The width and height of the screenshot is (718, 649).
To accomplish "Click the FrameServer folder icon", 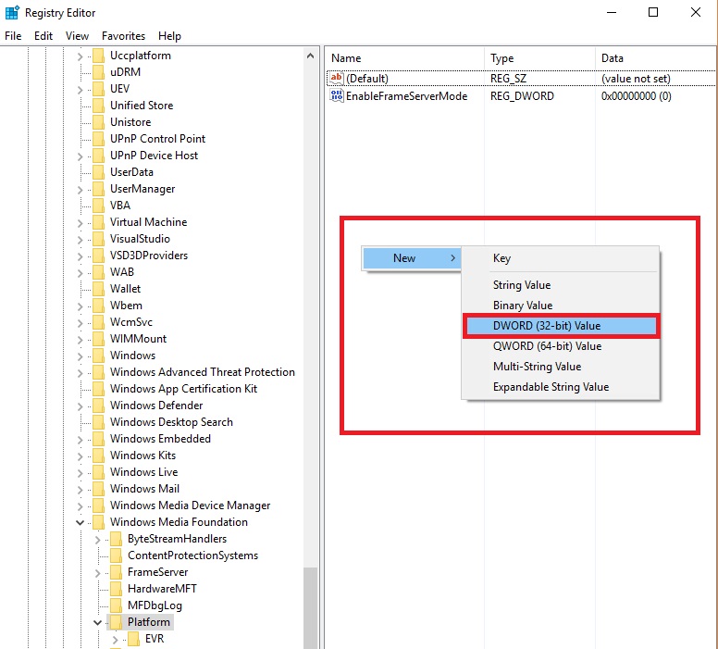I will 116,572.
